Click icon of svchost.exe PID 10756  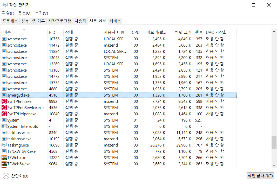[x=4, y=39]
